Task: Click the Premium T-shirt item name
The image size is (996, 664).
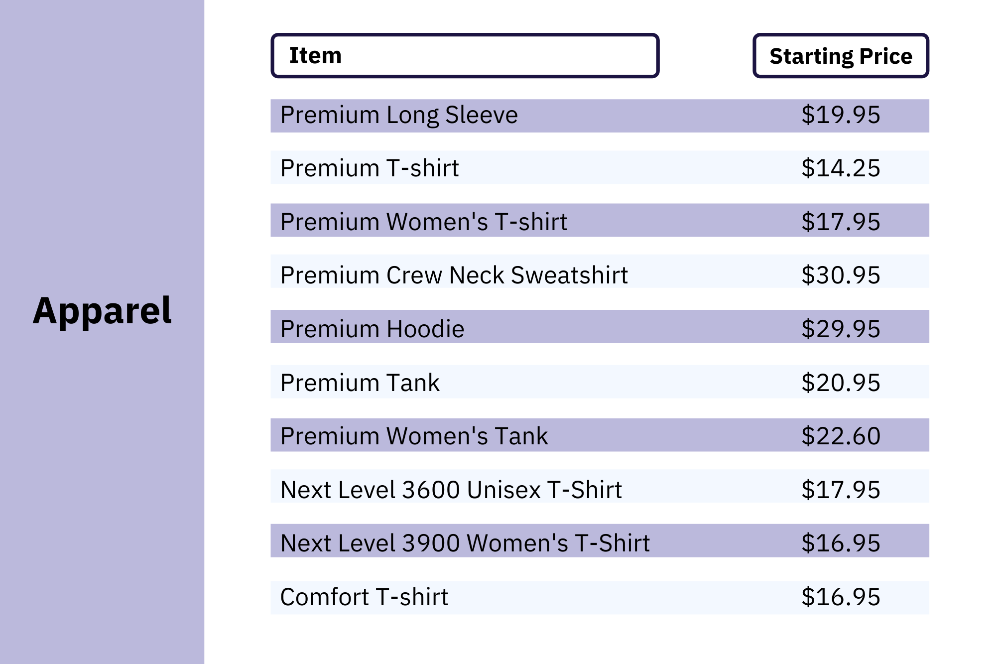Action: 369,168
